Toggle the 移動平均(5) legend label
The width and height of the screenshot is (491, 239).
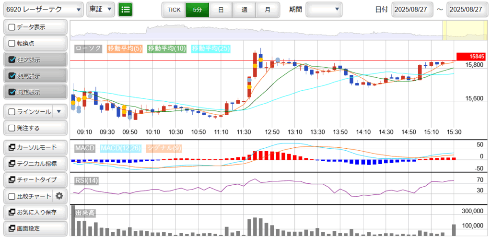point(125,48)
